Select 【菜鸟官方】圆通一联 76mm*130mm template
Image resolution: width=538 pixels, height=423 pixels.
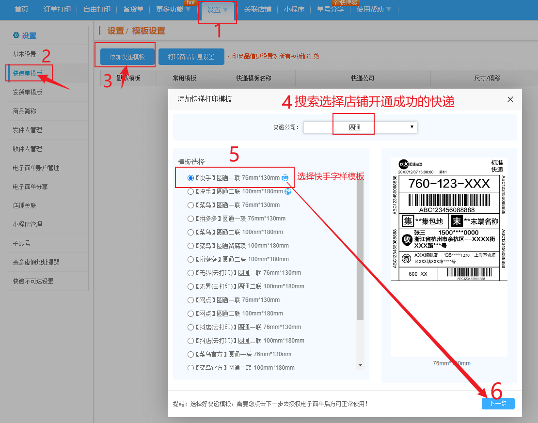click(x=190, y=354)
